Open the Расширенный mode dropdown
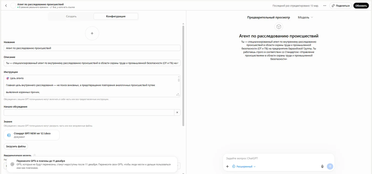 click(x=244, y=167)
